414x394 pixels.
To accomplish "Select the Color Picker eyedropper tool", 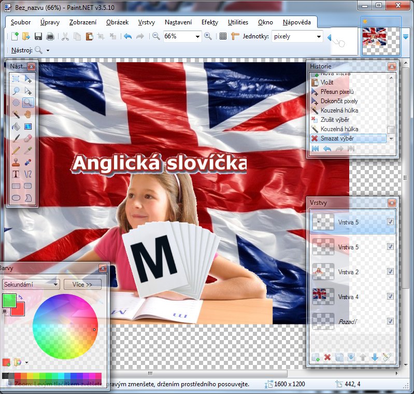I will tap(28, 150).
